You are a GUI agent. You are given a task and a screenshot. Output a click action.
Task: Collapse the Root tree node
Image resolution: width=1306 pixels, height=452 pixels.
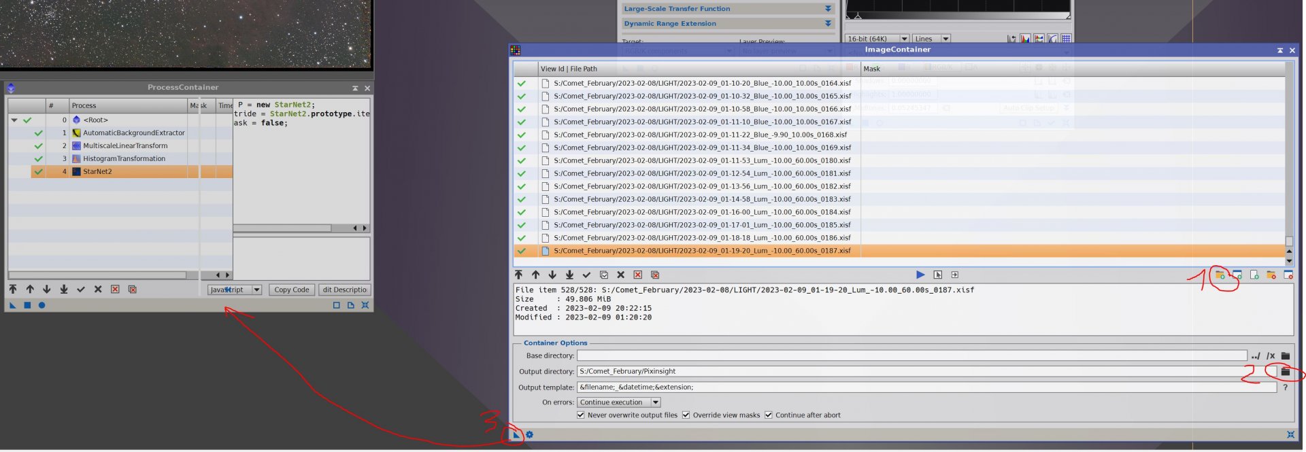14,120
